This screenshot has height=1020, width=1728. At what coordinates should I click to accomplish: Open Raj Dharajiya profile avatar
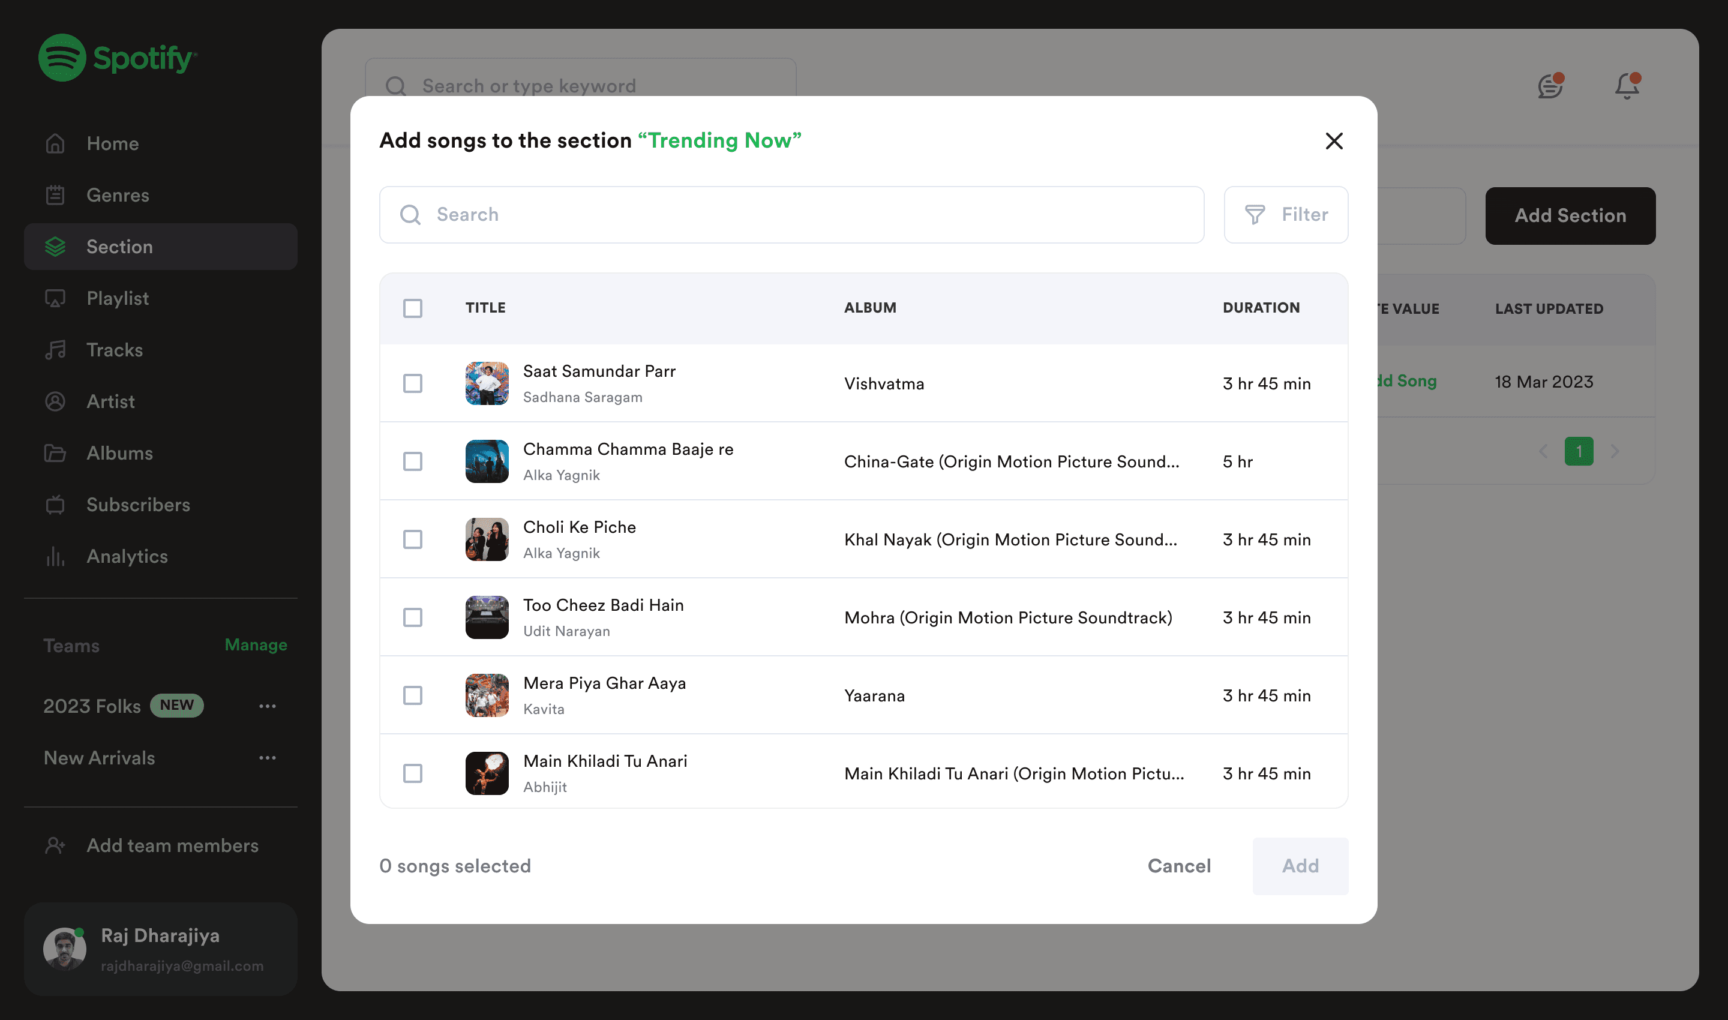click(x=65, y=949)
